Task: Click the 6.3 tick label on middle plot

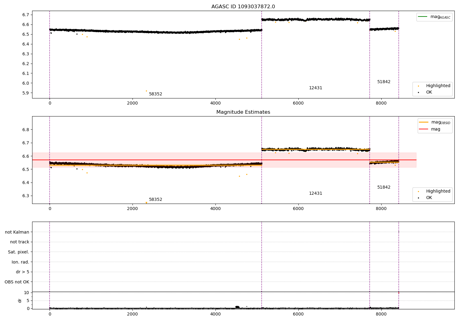Action: 26,196
